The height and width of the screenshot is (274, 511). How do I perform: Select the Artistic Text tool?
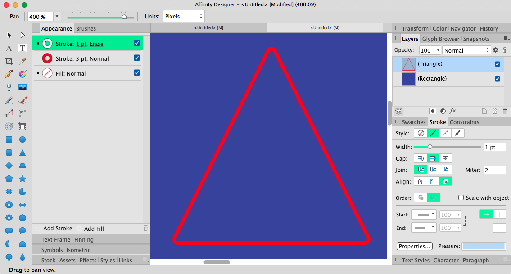point(9,48)
